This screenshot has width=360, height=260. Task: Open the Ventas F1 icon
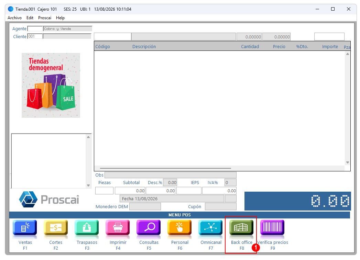tap(25, 228)
